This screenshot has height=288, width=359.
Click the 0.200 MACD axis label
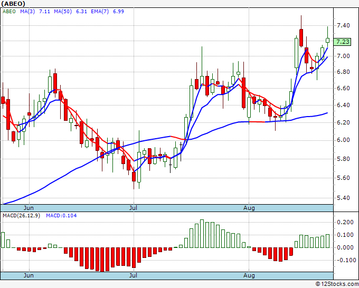click(x=345, y=223)
